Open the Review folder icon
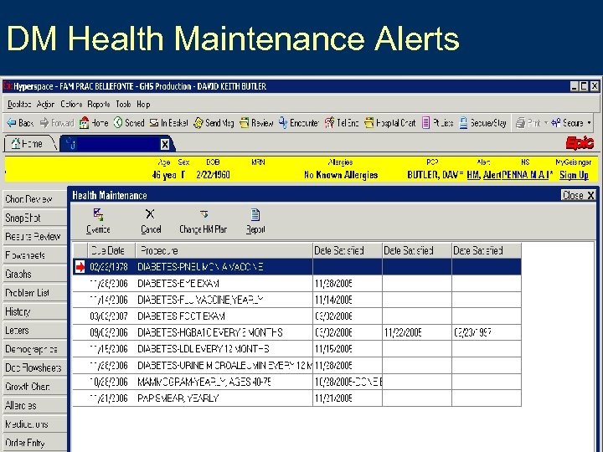Image resolution: width=603 pixels, height=452 pixels. tap(245, 123)
